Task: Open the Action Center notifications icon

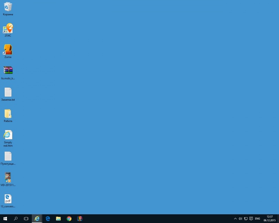Action: coord(251,218)
